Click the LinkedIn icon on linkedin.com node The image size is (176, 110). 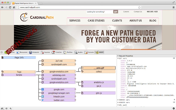coord(43,97)
